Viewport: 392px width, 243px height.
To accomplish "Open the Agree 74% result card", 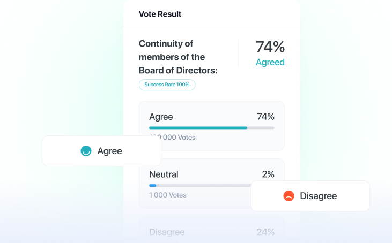I will [211, 126].
